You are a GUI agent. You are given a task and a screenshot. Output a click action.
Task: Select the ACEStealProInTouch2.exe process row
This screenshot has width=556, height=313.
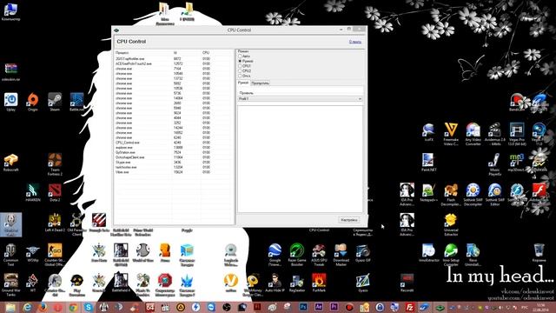coord(174,63)
